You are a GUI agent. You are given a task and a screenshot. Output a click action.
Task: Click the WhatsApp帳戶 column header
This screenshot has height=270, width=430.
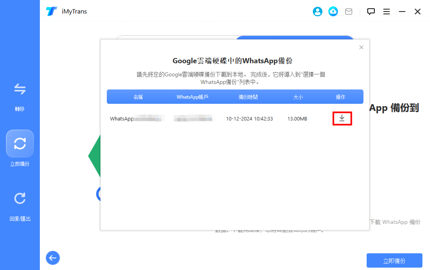pos(192,97)
